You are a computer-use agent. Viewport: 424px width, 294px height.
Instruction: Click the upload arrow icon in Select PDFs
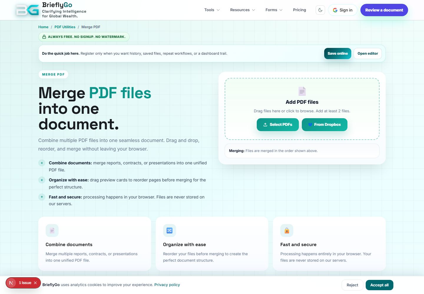[265, 125]
